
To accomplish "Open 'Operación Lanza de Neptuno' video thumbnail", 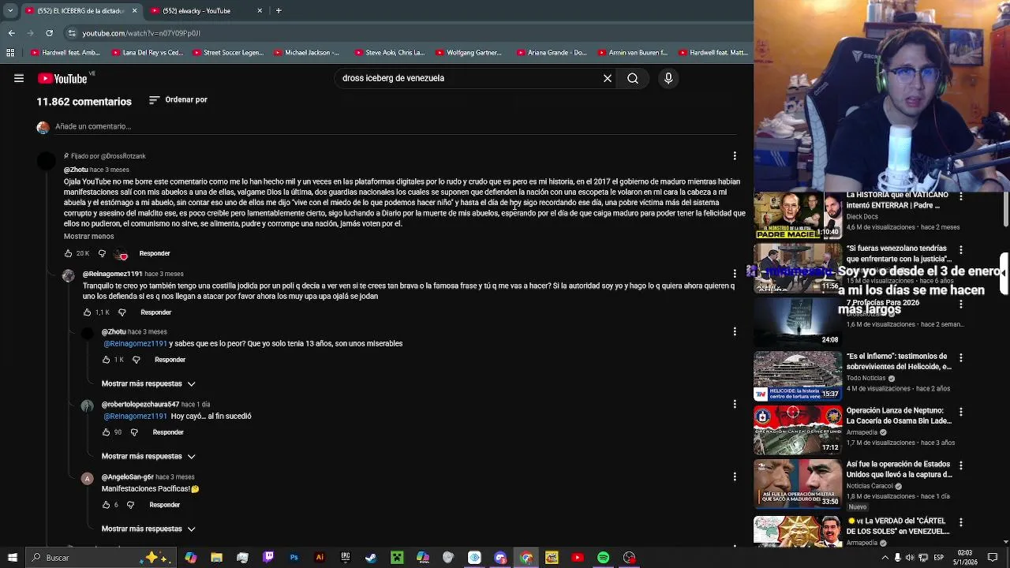I will click(798, 430).
